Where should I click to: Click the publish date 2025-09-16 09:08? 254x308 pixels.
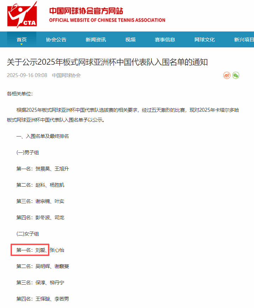point(27,76)
